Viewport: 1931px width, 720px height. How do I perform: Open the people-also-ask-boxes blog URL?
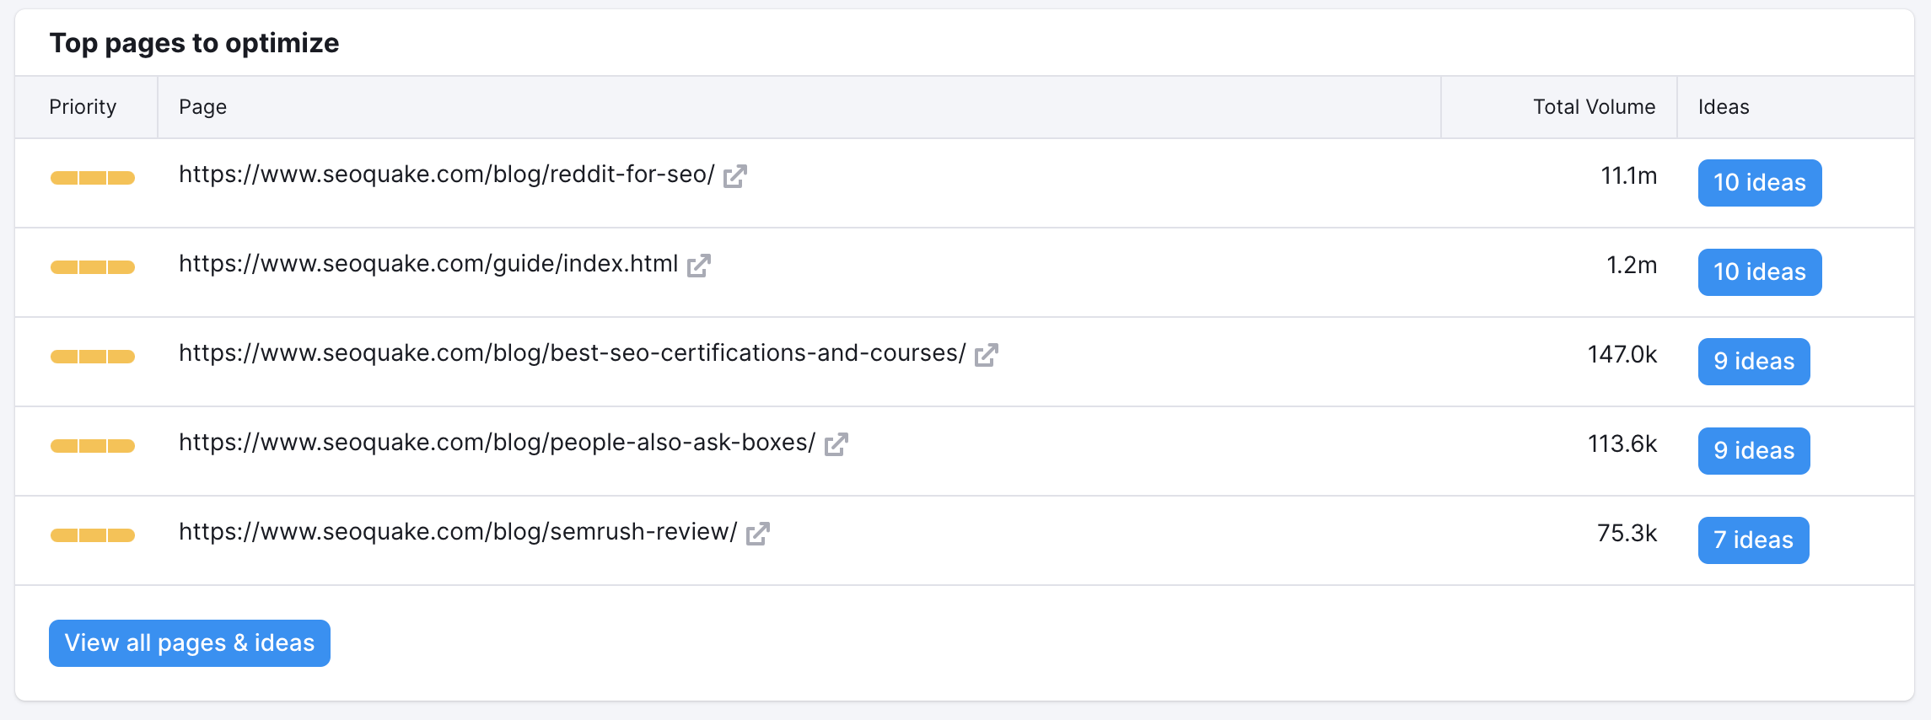tap(497, 443)
